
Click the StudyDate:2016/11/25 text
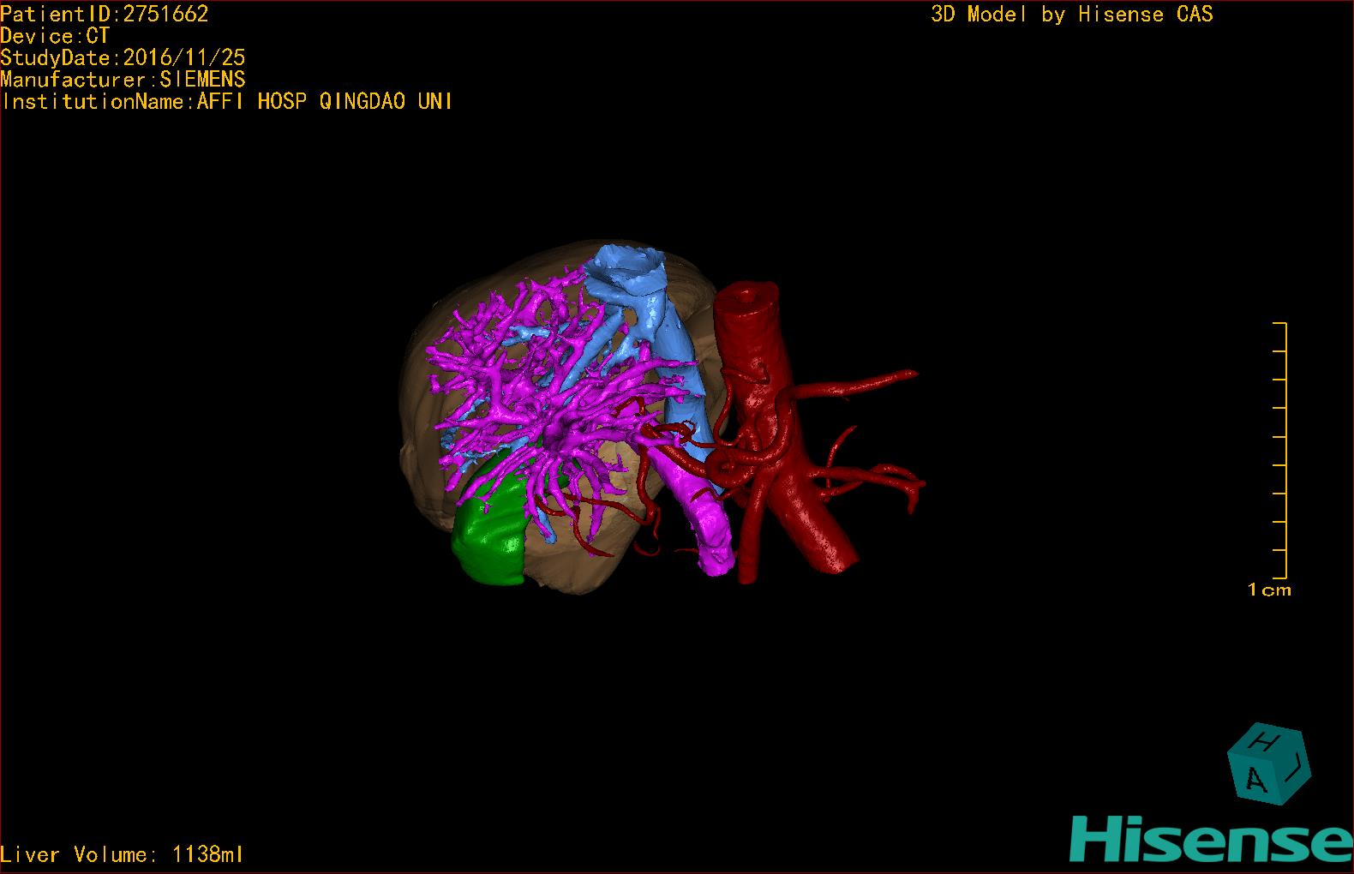123,57
